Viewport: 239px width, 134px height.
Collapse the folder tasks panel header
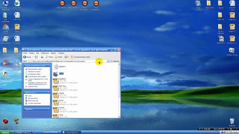tap(37, 66)
